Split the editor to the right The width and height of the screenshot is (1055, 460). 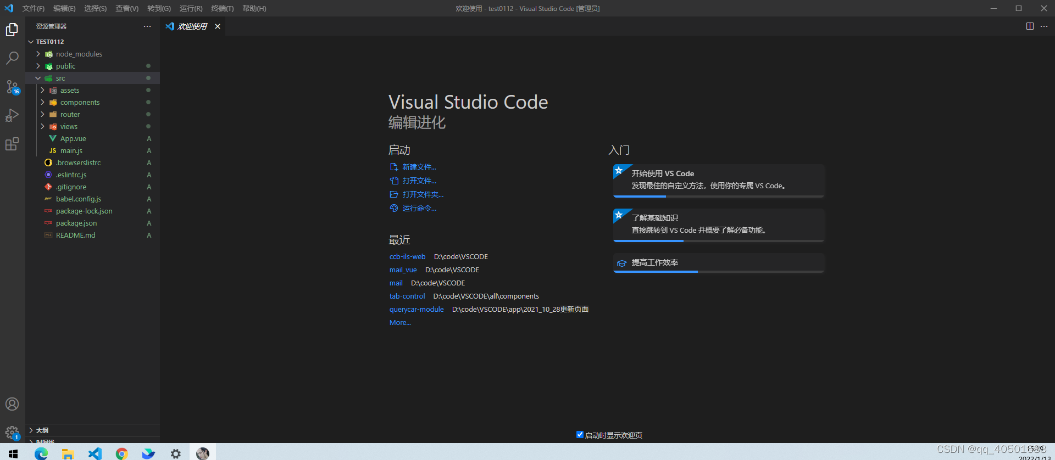click(x=1030, y=26)
